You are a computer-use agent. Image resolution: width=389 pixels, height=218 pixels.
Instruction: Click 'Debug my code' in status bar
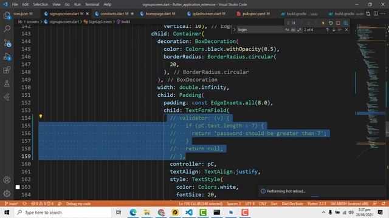(78, 203)
